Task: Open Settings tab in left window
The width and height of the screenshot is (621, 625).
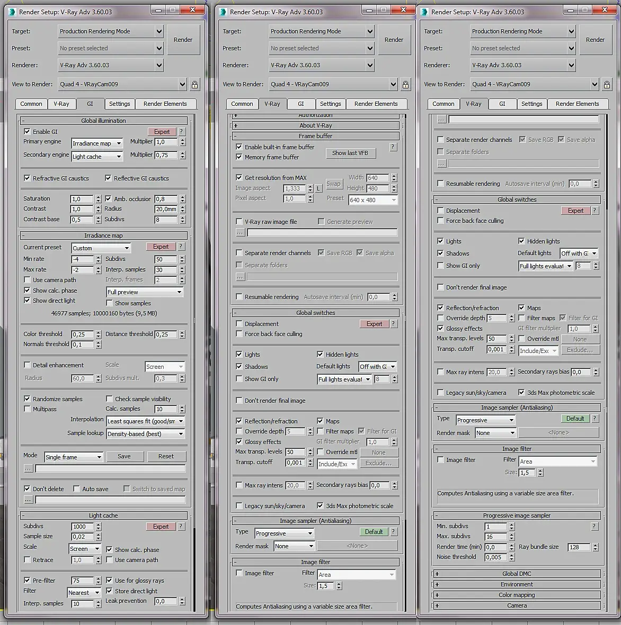Action: coord(120,104)
